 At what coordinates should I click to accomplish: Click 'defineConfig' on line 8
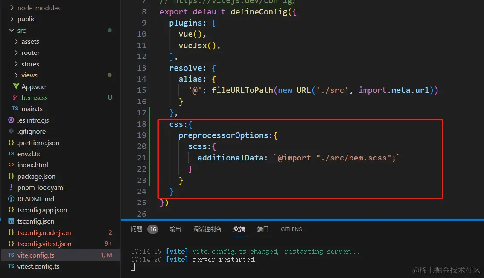tap(259, 11)
